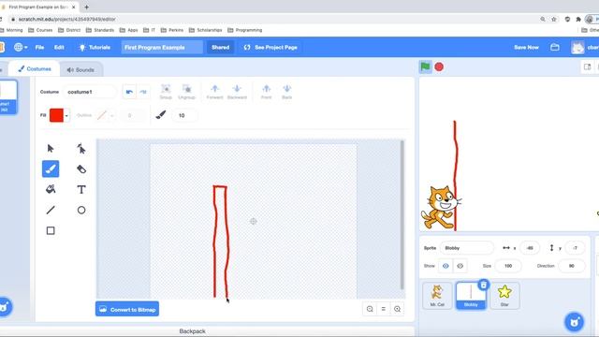Open the browser extensions puzzle icon
This screenshot has height=337, width=599.
[x=578, y=19]
